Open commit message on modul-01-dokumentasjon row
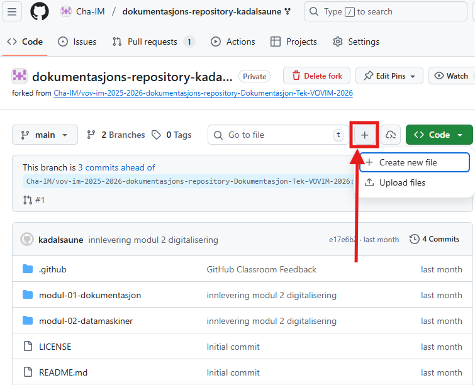475x385 pixels. click(x=271, y=295)
